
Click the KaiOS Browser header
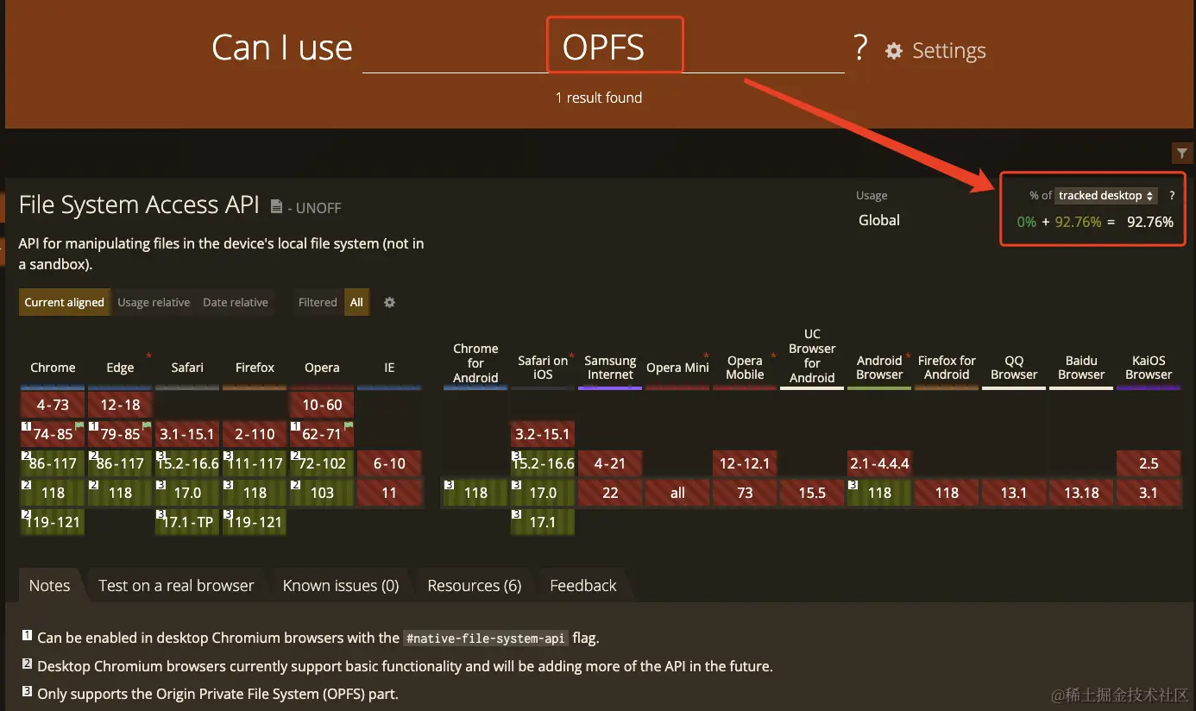(1149, 368)
